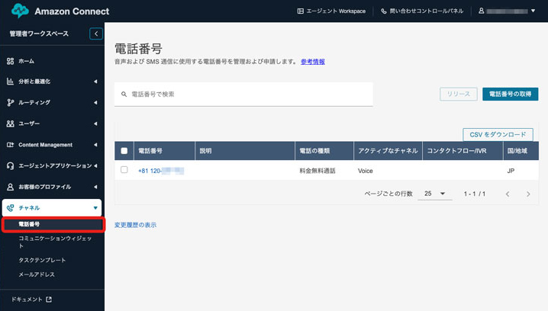Click the phone number search field

click(x=243, y=95)
